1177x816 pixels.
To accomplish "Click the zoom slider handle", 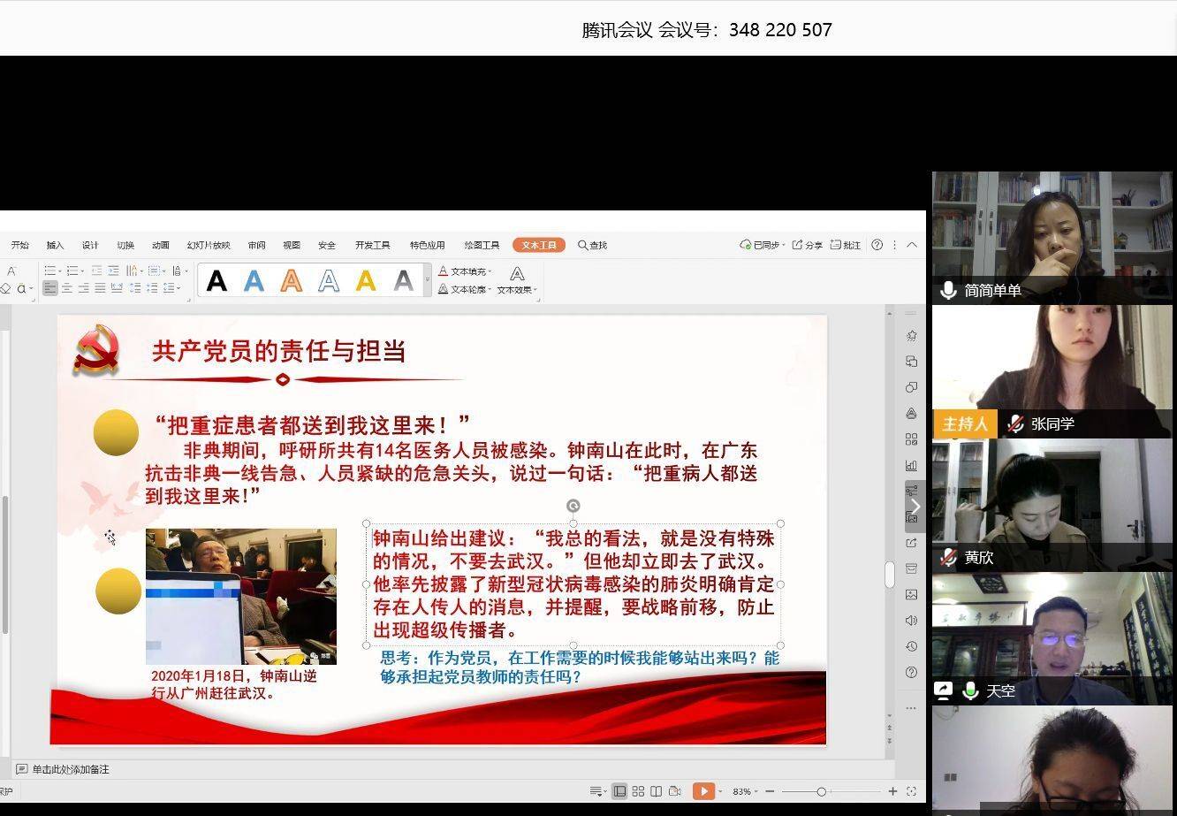I will pos(821,791).
